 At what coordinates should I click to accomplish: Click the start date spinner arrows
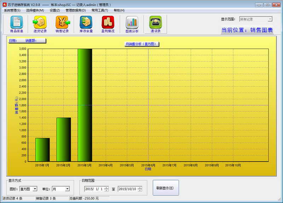(106, 189)
